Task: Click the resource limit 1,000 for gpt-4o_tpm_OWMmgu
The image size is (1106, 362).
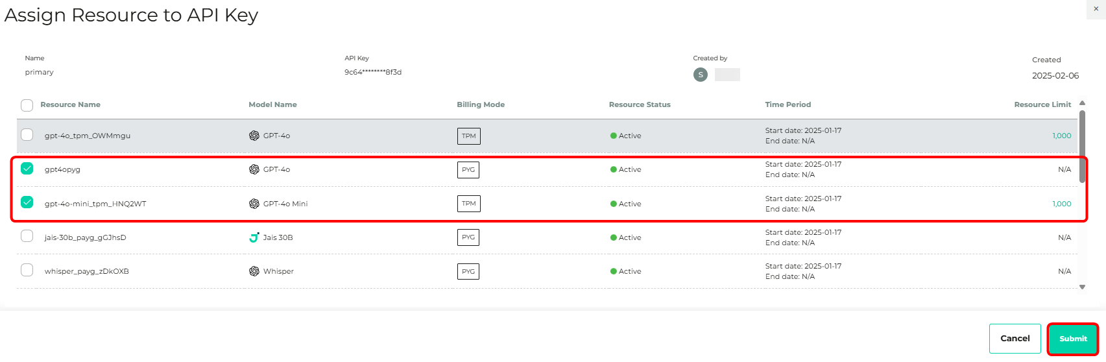Action: pyautogui.click(x=1062, y=136)
